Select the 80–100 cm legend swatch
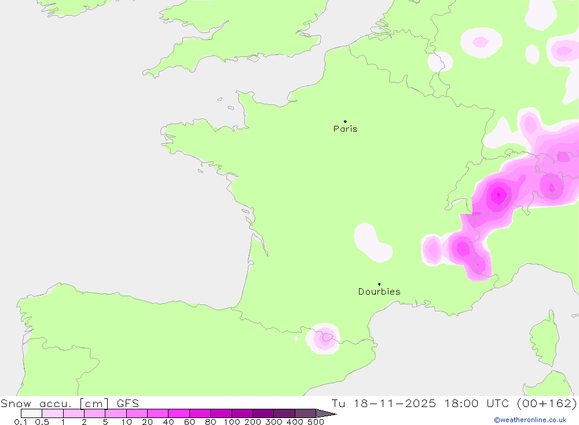Image resolution: width=579 pixels, height=425 pixels. coord(221,413)
